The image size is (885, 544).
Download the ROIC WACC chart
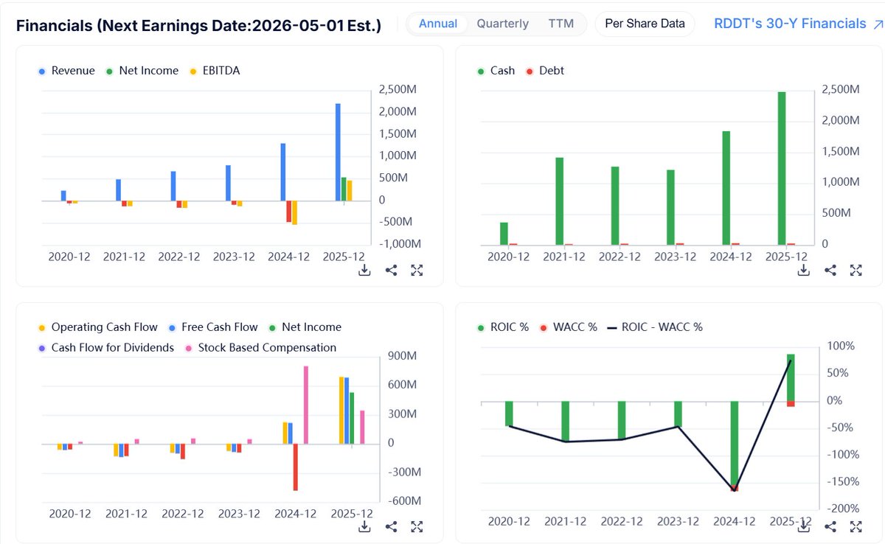tap(804, 526)
